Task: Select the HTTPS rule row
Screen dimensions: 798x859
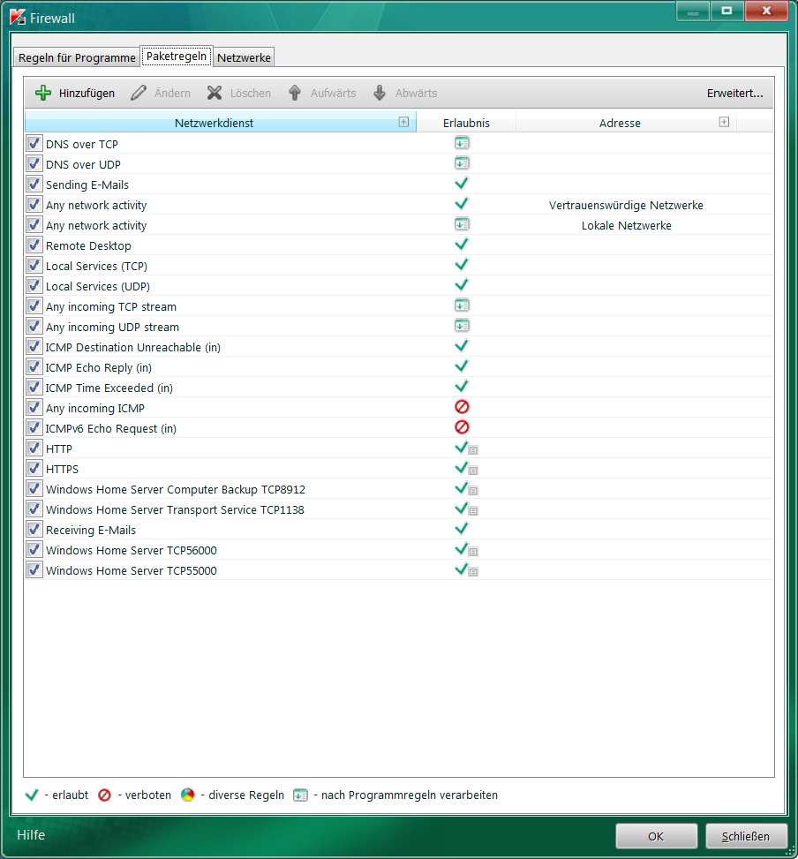Action: pos(399,469)
